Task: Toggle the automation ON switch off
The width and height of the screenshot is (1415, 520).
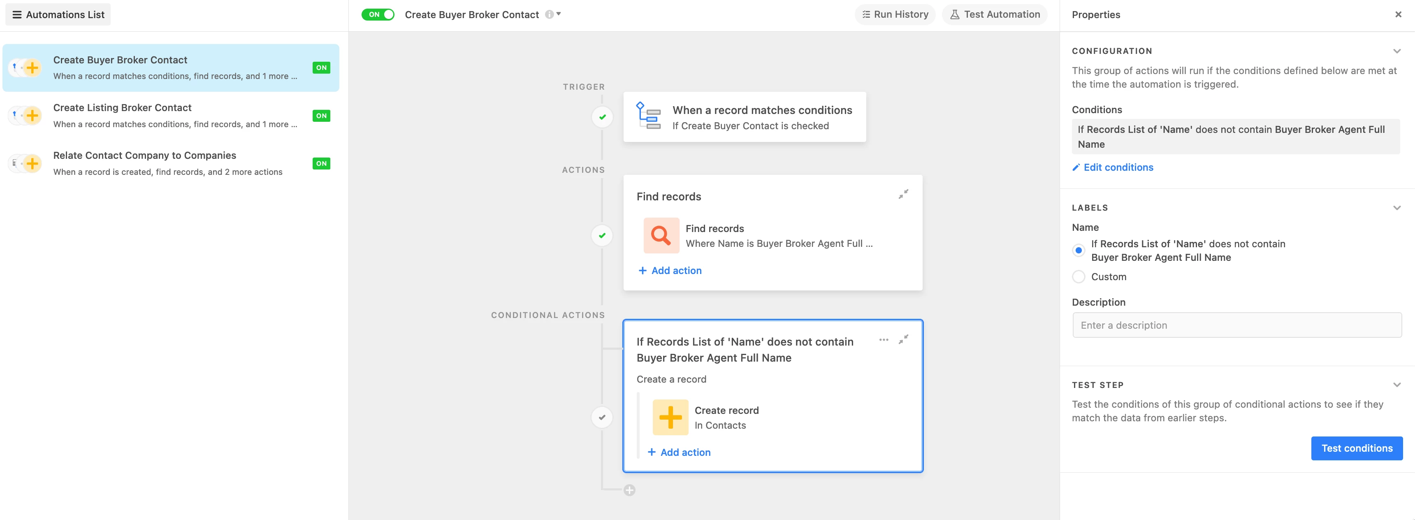Action: (378, 14)
